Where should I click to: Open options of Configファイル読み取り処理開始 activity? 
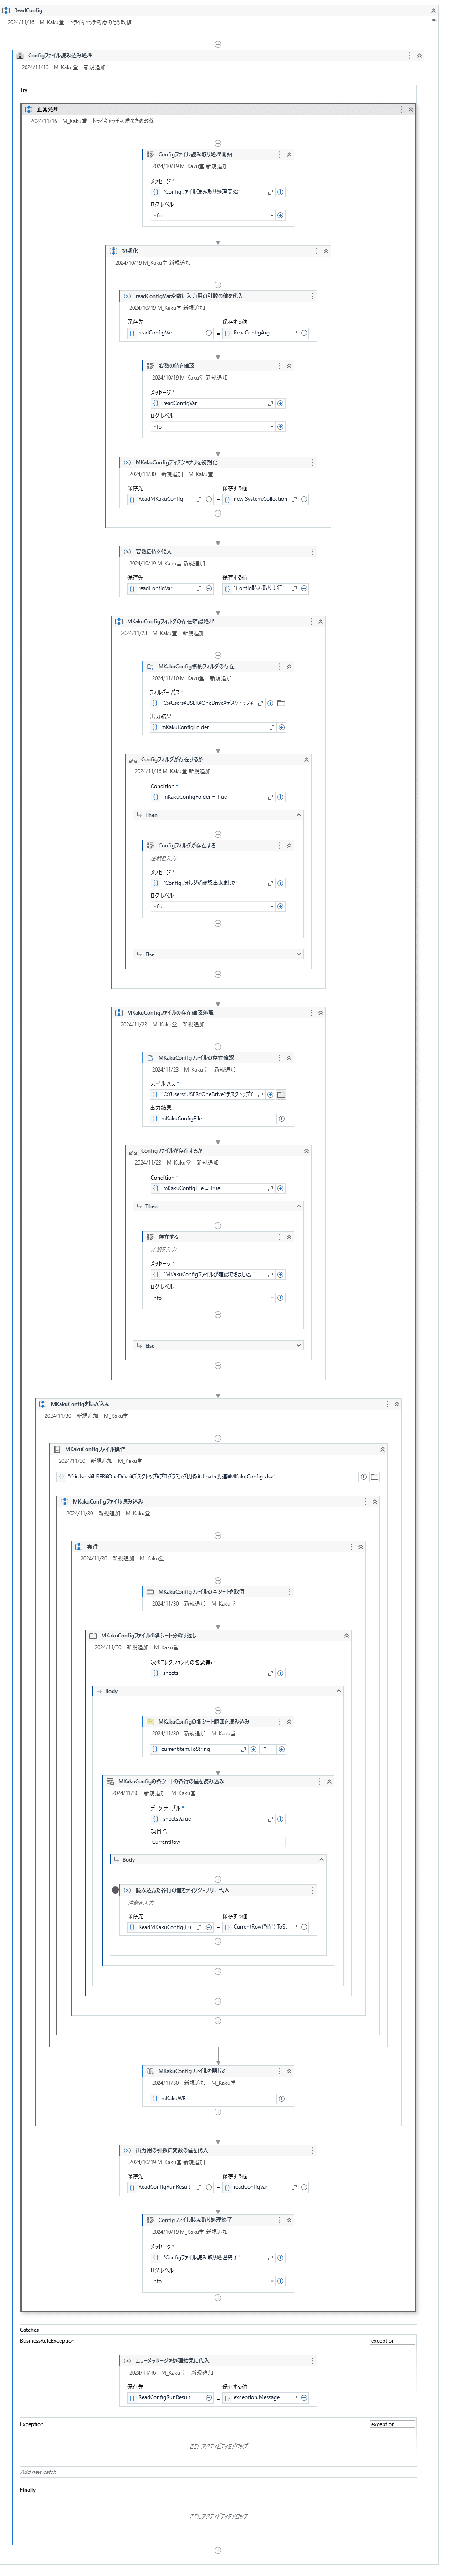tap(279, 155)
